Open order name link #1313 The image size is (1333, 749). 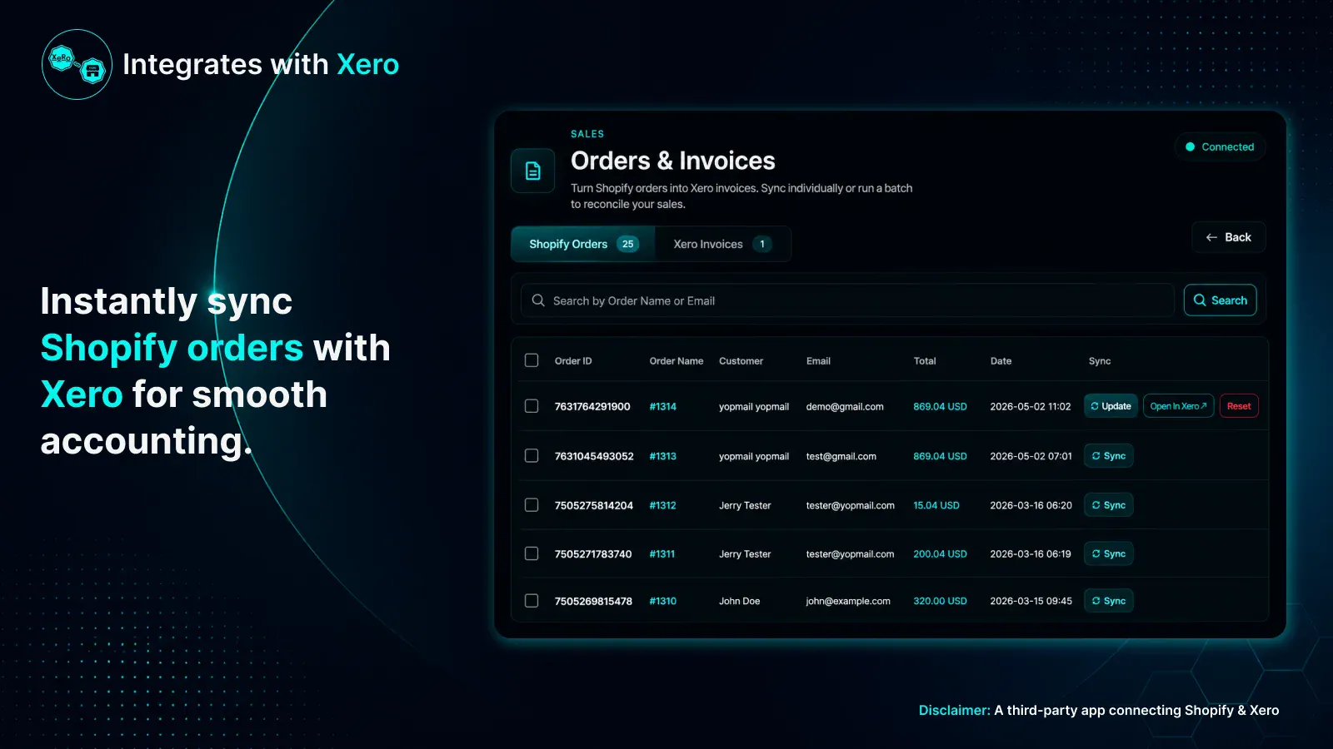point(663,456)
